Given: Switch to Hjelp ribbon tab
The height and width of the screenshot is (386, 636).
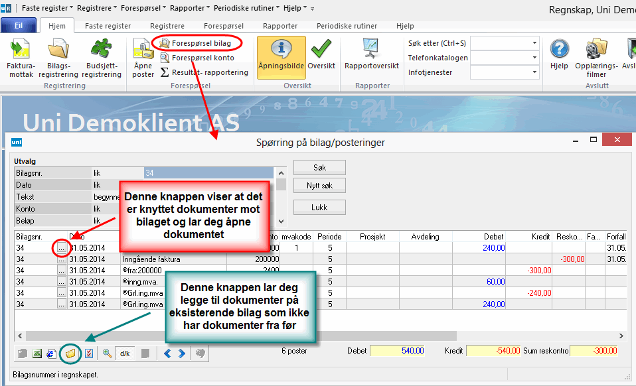Looking at the screenshot, I should pyautogui.click(x=405, y=26).
